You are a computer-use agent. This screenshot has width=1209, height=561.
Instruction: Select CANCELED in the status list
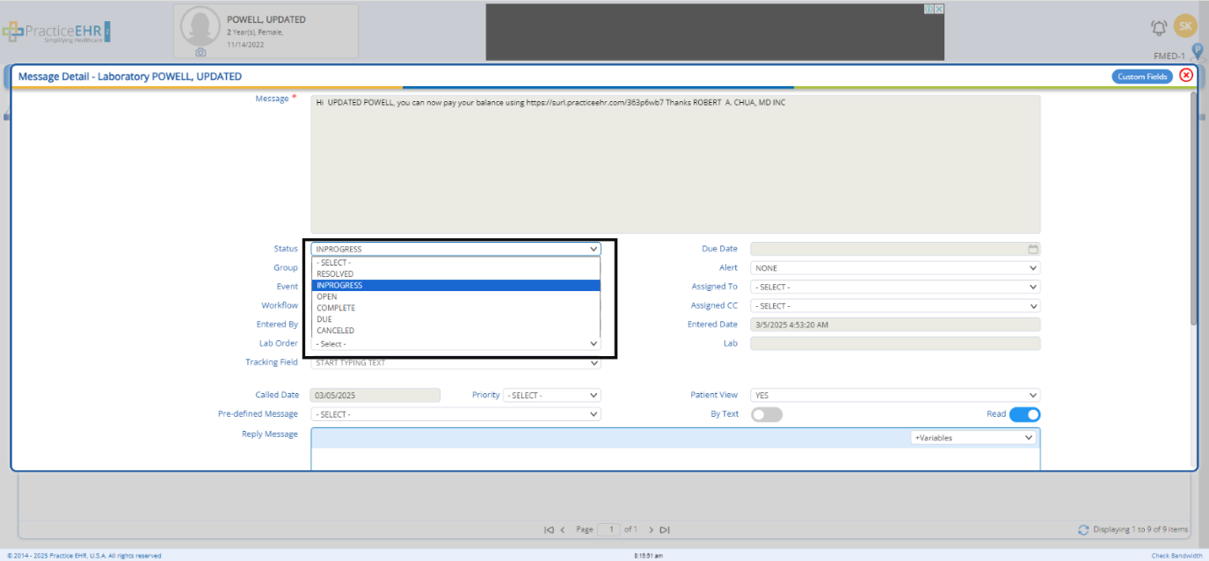455,331
